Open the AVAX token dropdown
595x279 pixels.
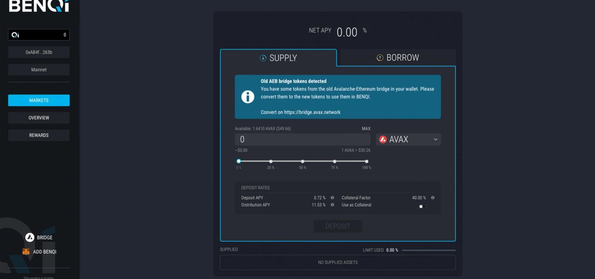click(x=408, y=139)
